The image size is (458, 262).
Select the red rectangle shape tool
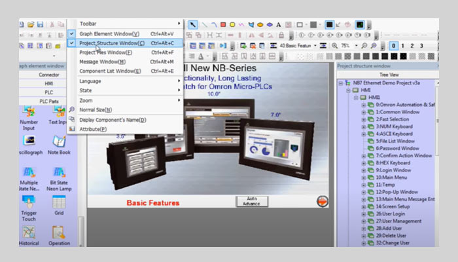click(223, 25)
